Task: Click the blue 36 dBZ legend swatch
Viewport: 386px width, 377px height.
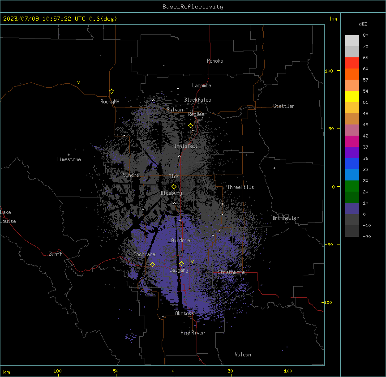Action: pyautogui.click(x=352, y=164)
